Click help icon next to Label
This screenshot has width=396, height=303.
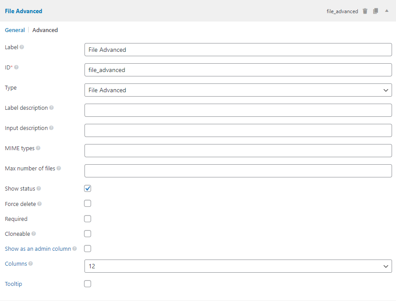[22, 47]
